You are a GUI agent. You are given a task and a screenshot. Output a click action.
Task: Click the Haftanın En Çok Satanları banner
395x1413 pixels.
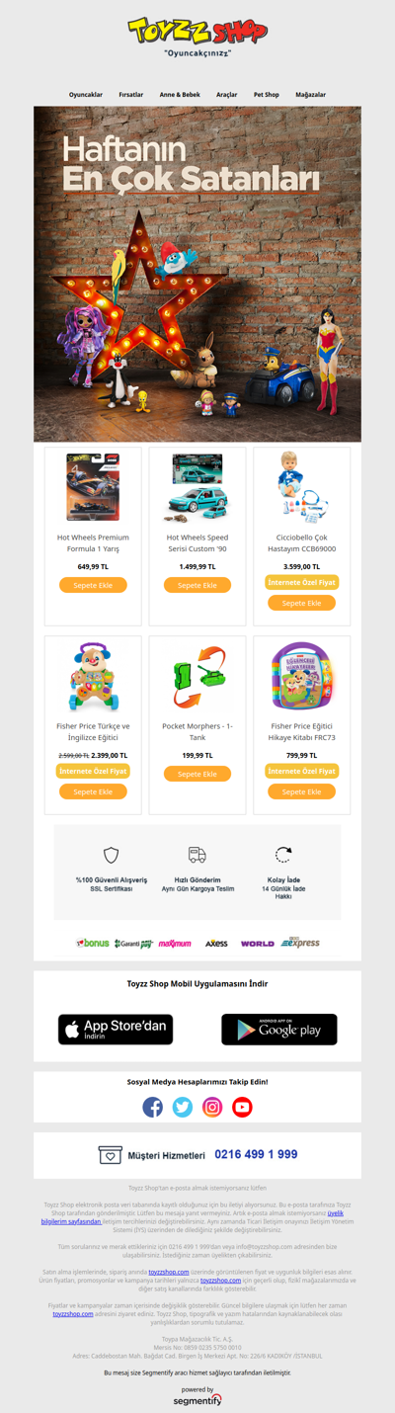click(x=197, y=274)
